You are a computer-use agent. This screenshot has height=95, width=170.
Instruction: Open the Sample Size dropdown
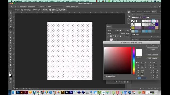click(33, 7)
